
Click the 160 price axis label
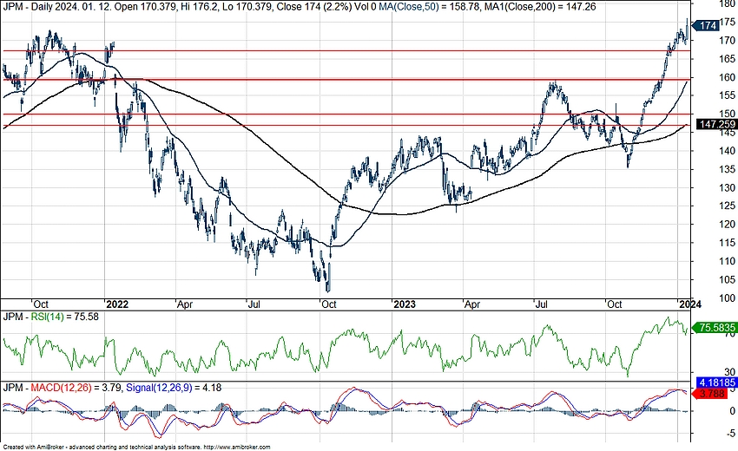728,77
